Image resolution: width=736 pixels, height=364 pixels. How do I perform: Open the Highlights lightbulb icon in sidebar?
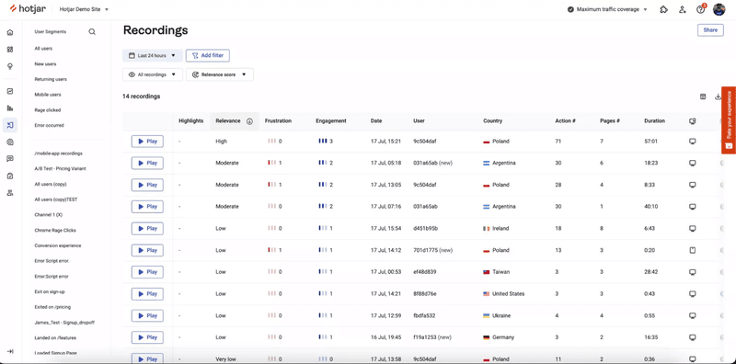click(10, 66)
